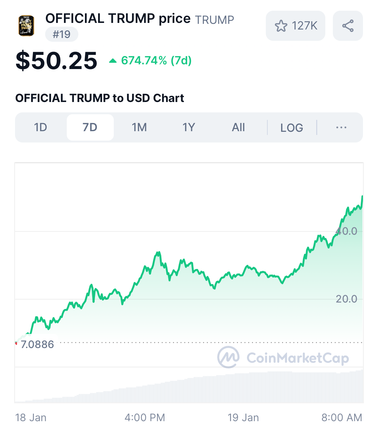
Task: Select the 7D timeframe tab
Action: pyautogui.click(x=90, y=127)
